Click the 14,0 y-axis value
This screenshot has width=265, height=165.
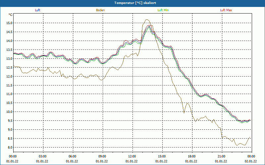(x=9, y=41)
